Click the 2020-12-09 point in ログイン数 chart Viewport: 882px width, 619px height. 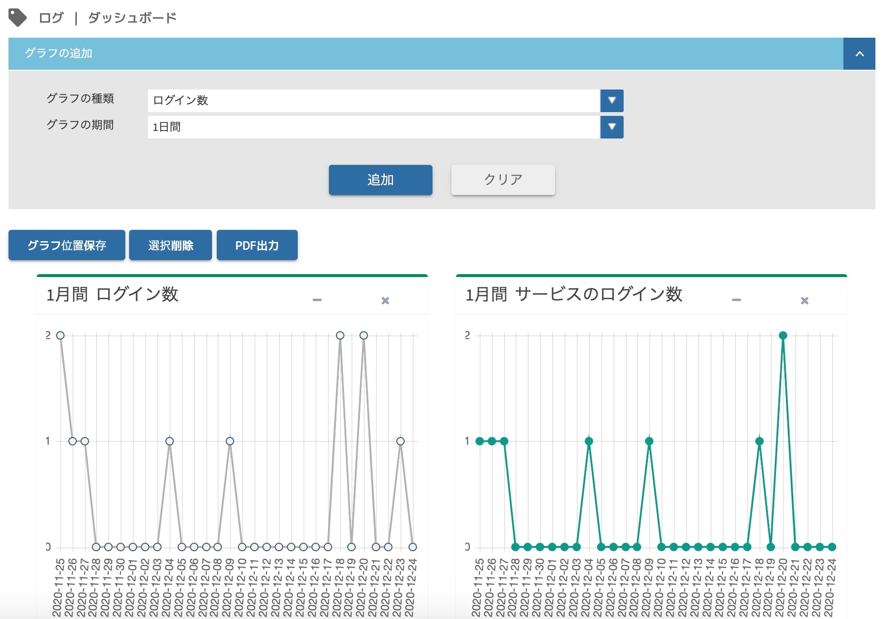coord(230,441)
